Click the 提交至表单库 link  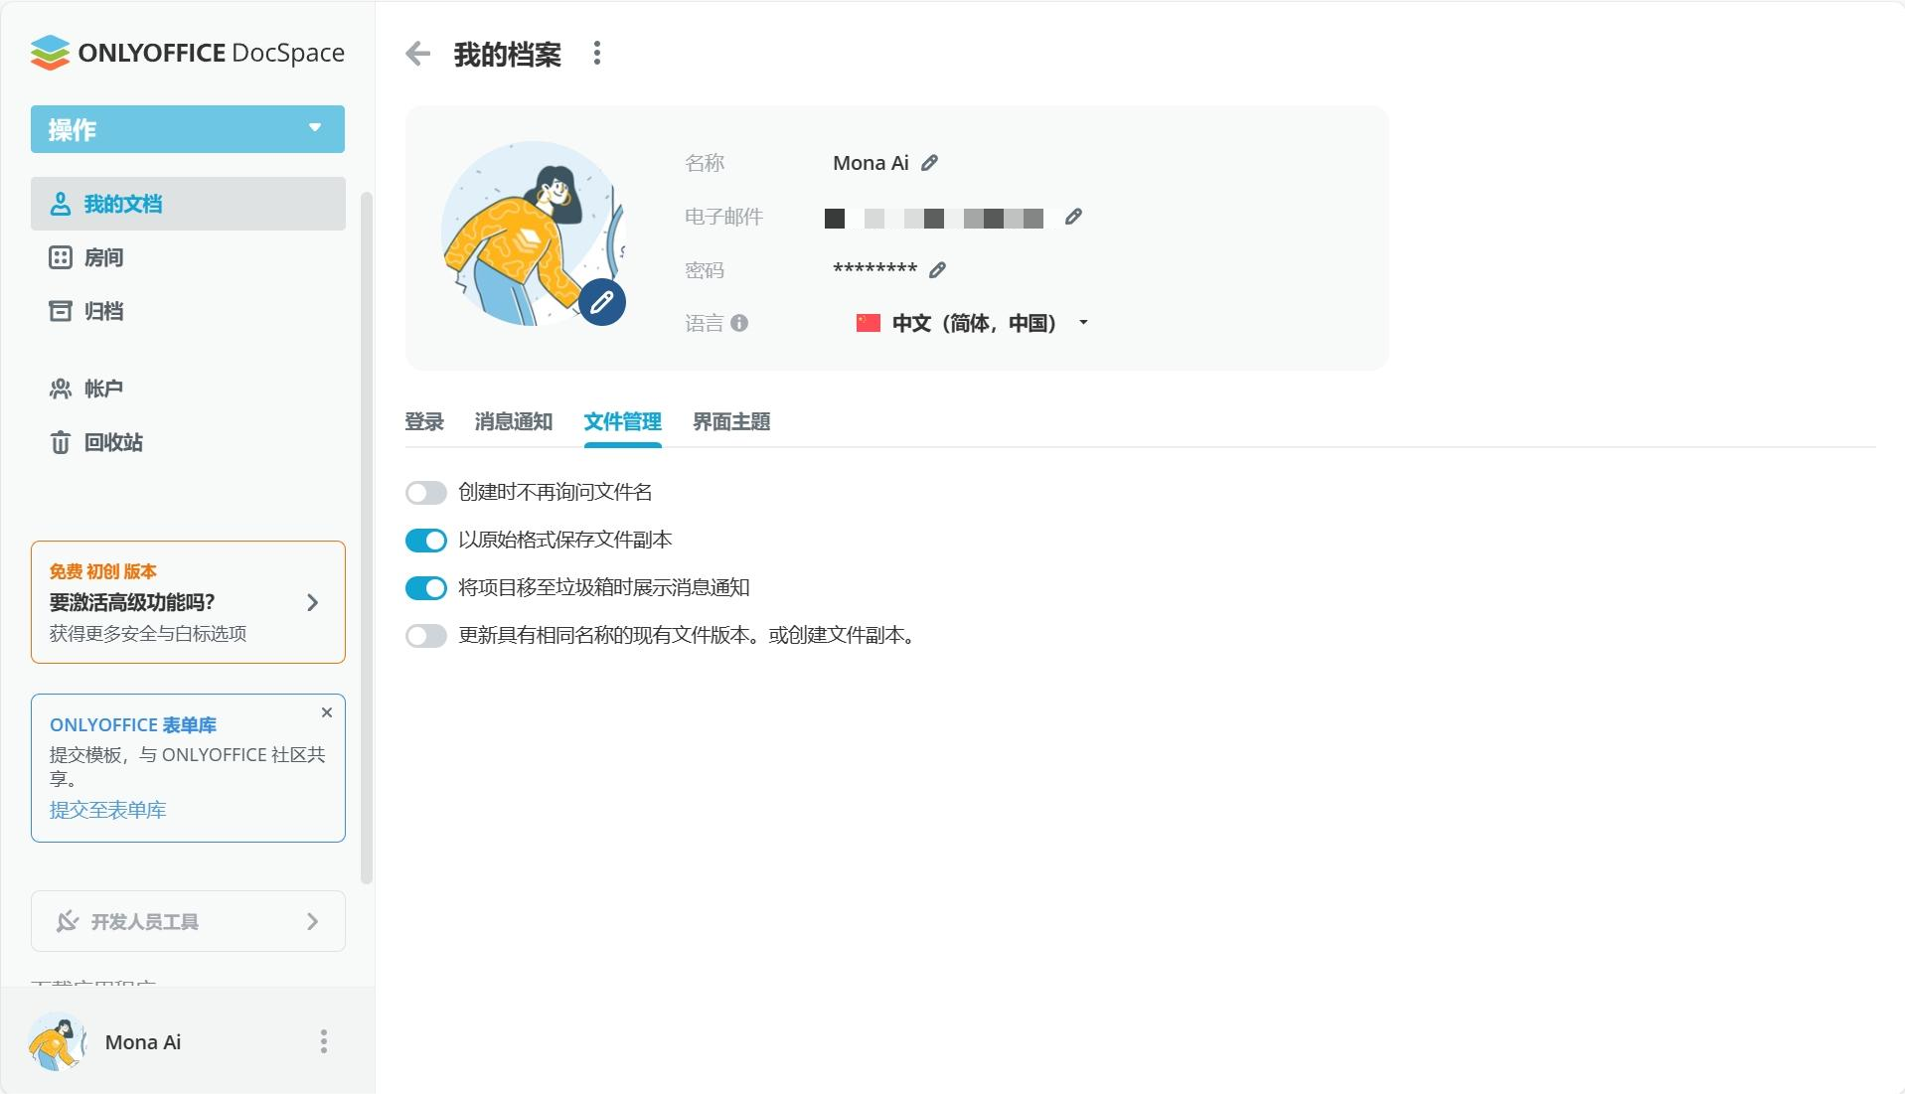[107, 809]
